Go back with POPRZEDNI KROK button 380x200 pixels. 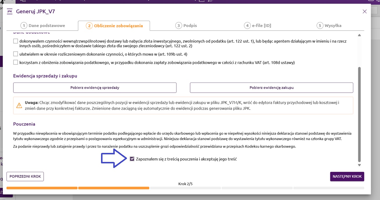pos(25,176)
